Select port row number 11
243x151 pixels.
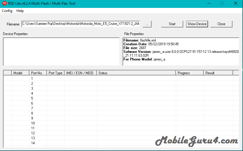(121, 128)
